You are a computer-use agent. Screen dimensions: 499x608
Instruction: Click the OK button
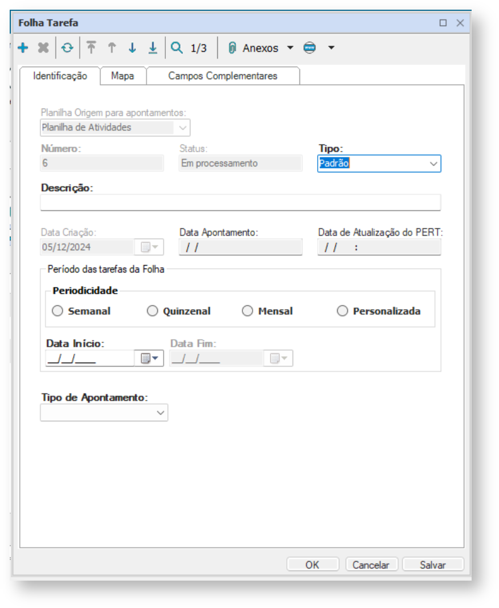click(x=313, y=565)
